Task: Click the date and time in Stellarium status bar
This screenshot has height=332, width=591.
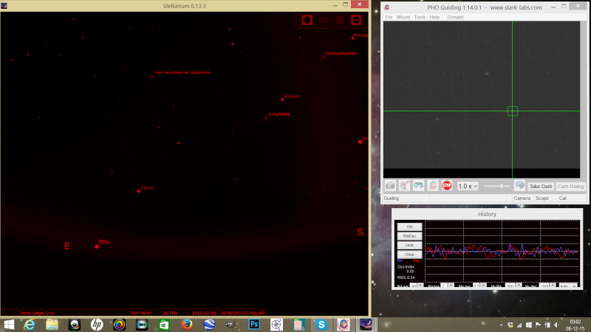Action: point(228,313)
